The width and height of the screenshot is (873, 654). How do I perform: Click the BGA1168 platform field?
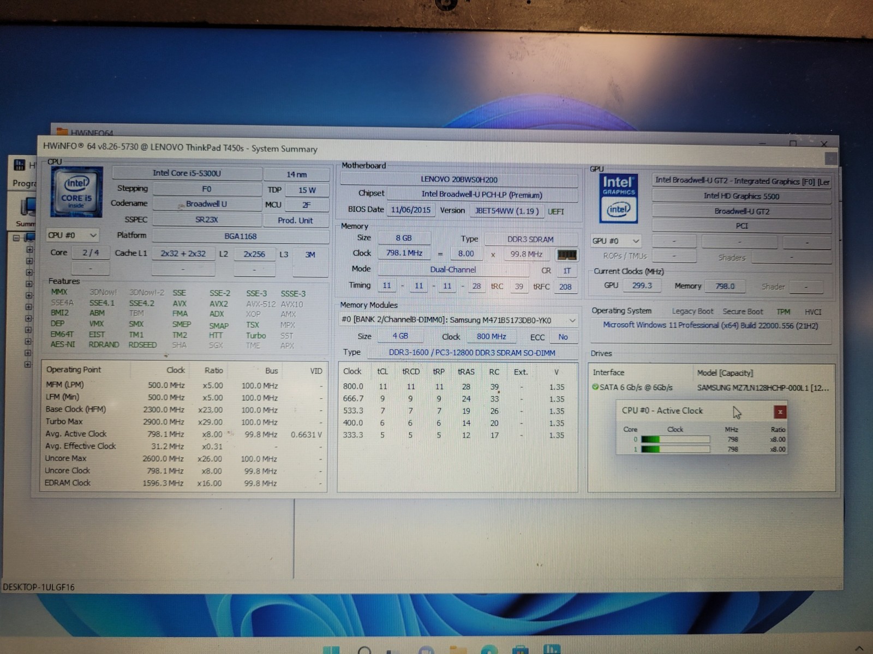[241, 236]
